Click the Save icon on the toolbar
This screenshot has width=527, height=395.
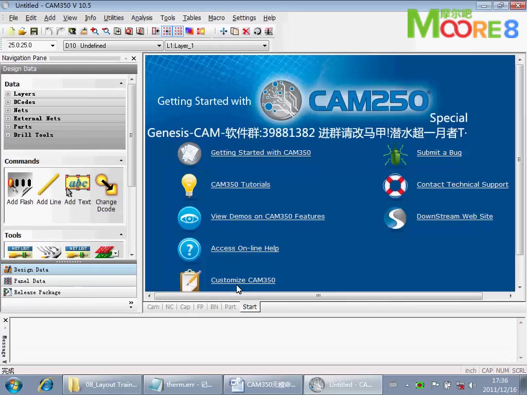tap(33, 31)
